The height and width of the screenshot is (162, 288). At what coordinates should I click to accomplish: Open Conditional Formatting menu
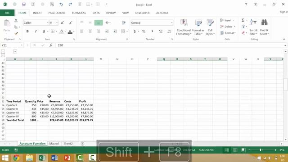pos(184,27)
